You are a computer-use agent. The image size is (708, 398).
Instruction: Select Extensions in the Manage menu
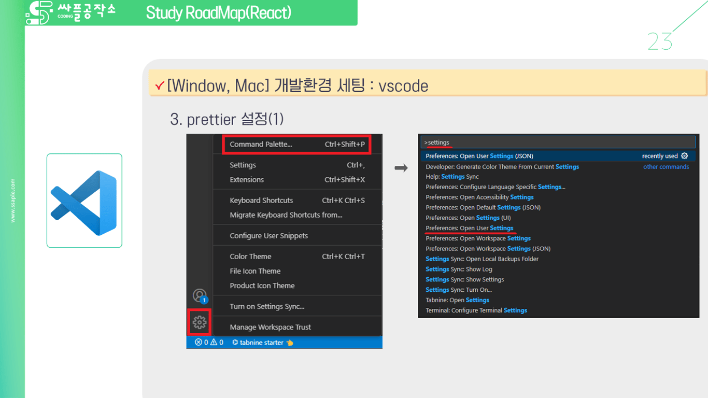pyautogui.click(x=297, y=180)
